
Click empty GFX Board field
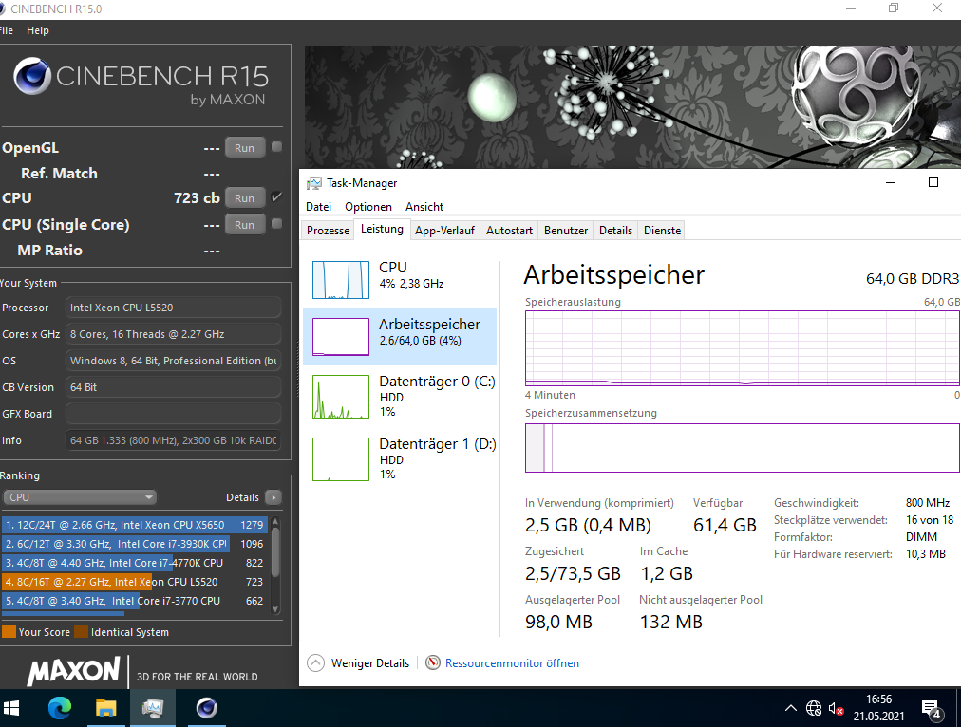point(173,414)
